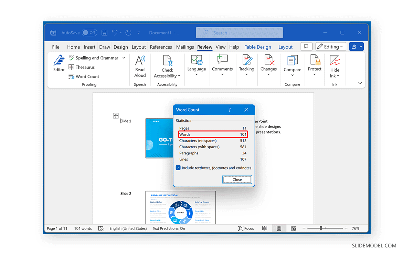Close the Word Count dialog
Viewport: 413px width, 256px height.
237,179
